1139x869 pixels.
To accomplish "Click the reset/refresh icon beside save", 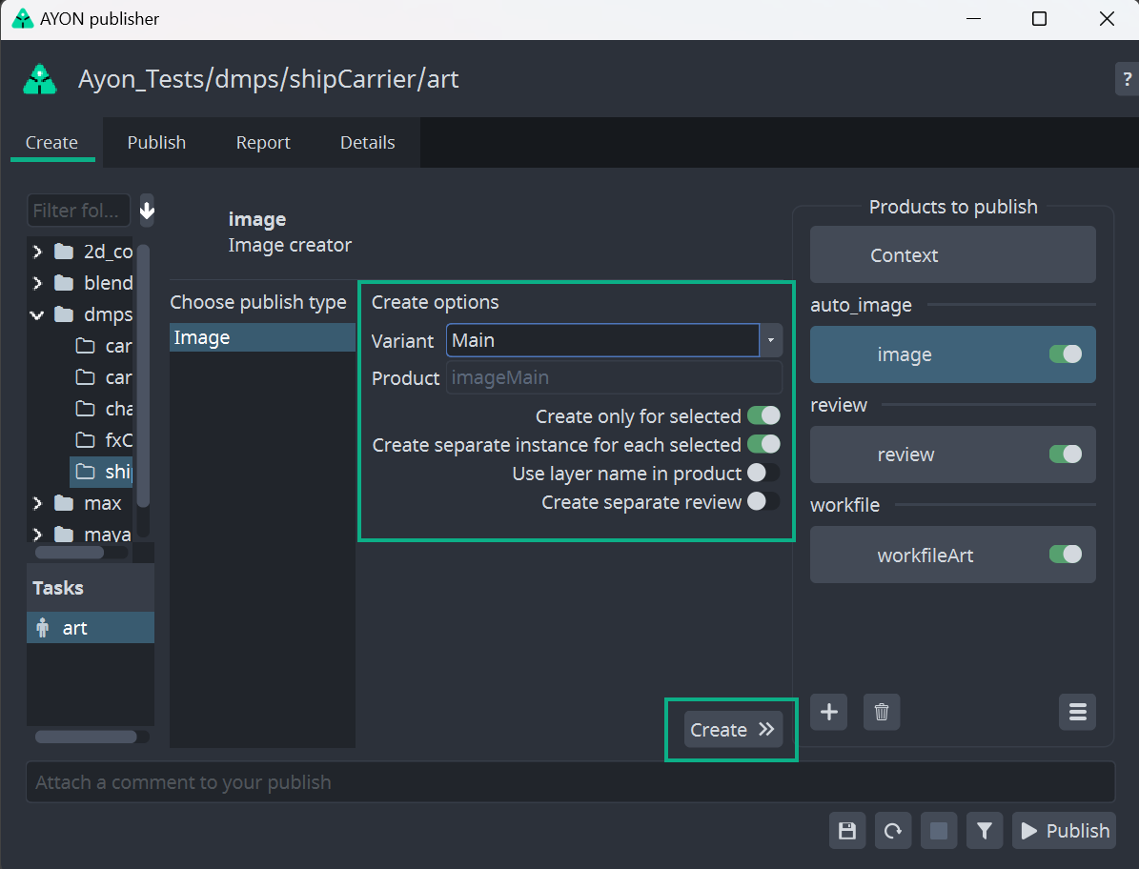I will point(893,831).
